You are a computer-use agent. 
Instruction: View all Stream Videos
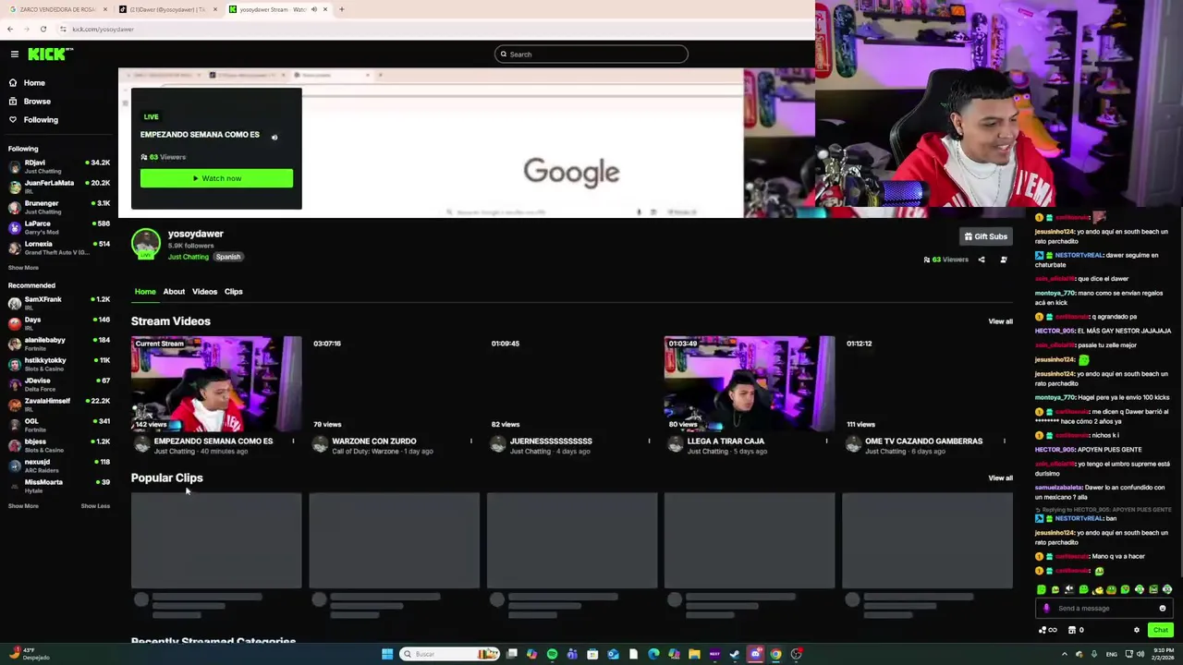tap(1000, 321)
